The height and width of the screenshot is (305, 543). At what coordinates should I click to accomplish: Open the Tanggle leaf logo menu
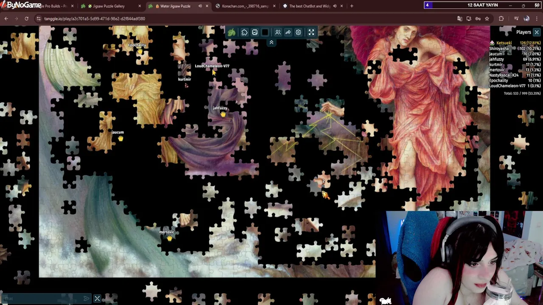(232, 33)
